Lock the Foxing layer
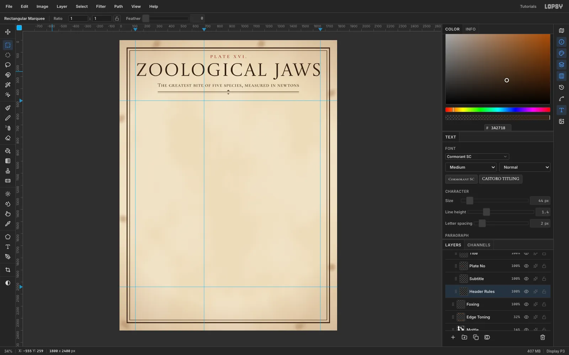Screen dimensions: 569x355 click(544, 304)
